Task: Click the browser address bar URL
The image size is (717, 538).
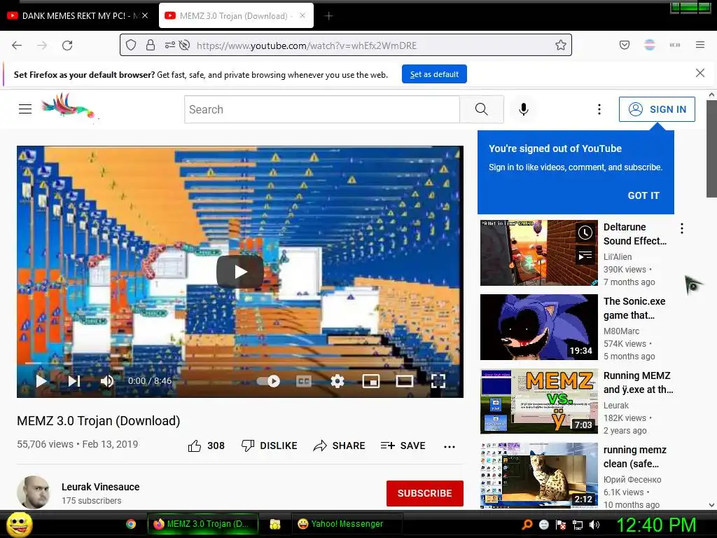Action: click(307, 46)
